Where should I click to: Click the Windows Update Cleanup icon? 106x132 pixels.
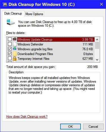click(15, 39)
